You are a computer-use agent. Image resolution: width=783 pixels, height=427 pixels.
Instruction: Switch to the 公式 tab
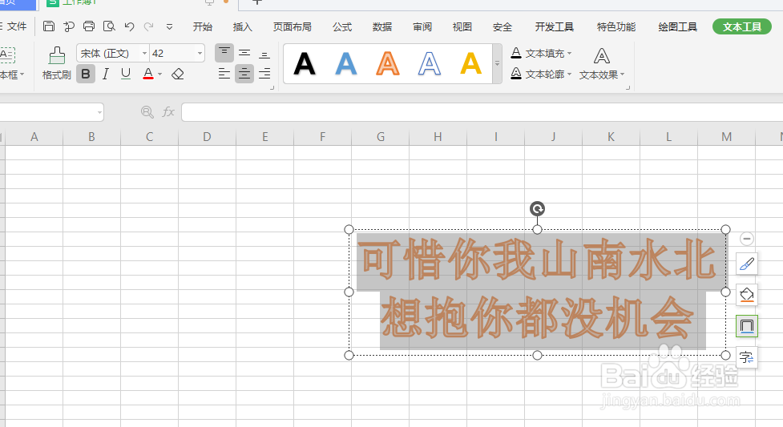342,27
